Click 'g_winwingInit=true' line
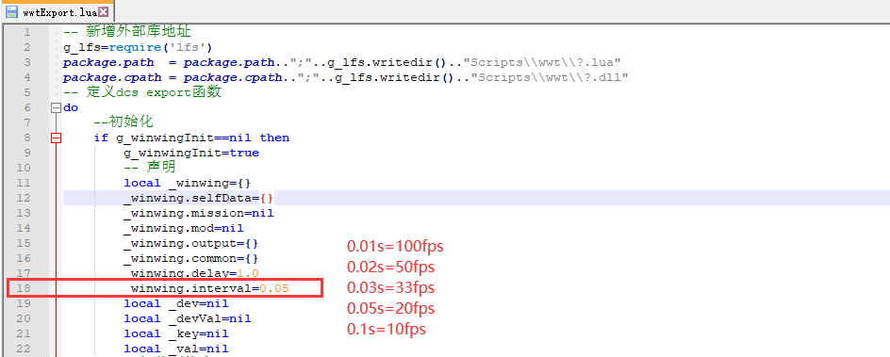The image size is (890, 357). (x=191, y=153)
